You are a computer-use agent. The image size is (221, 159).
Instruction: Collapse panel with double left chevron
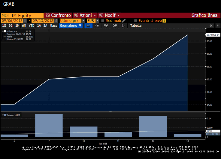[x=211, y=26]
